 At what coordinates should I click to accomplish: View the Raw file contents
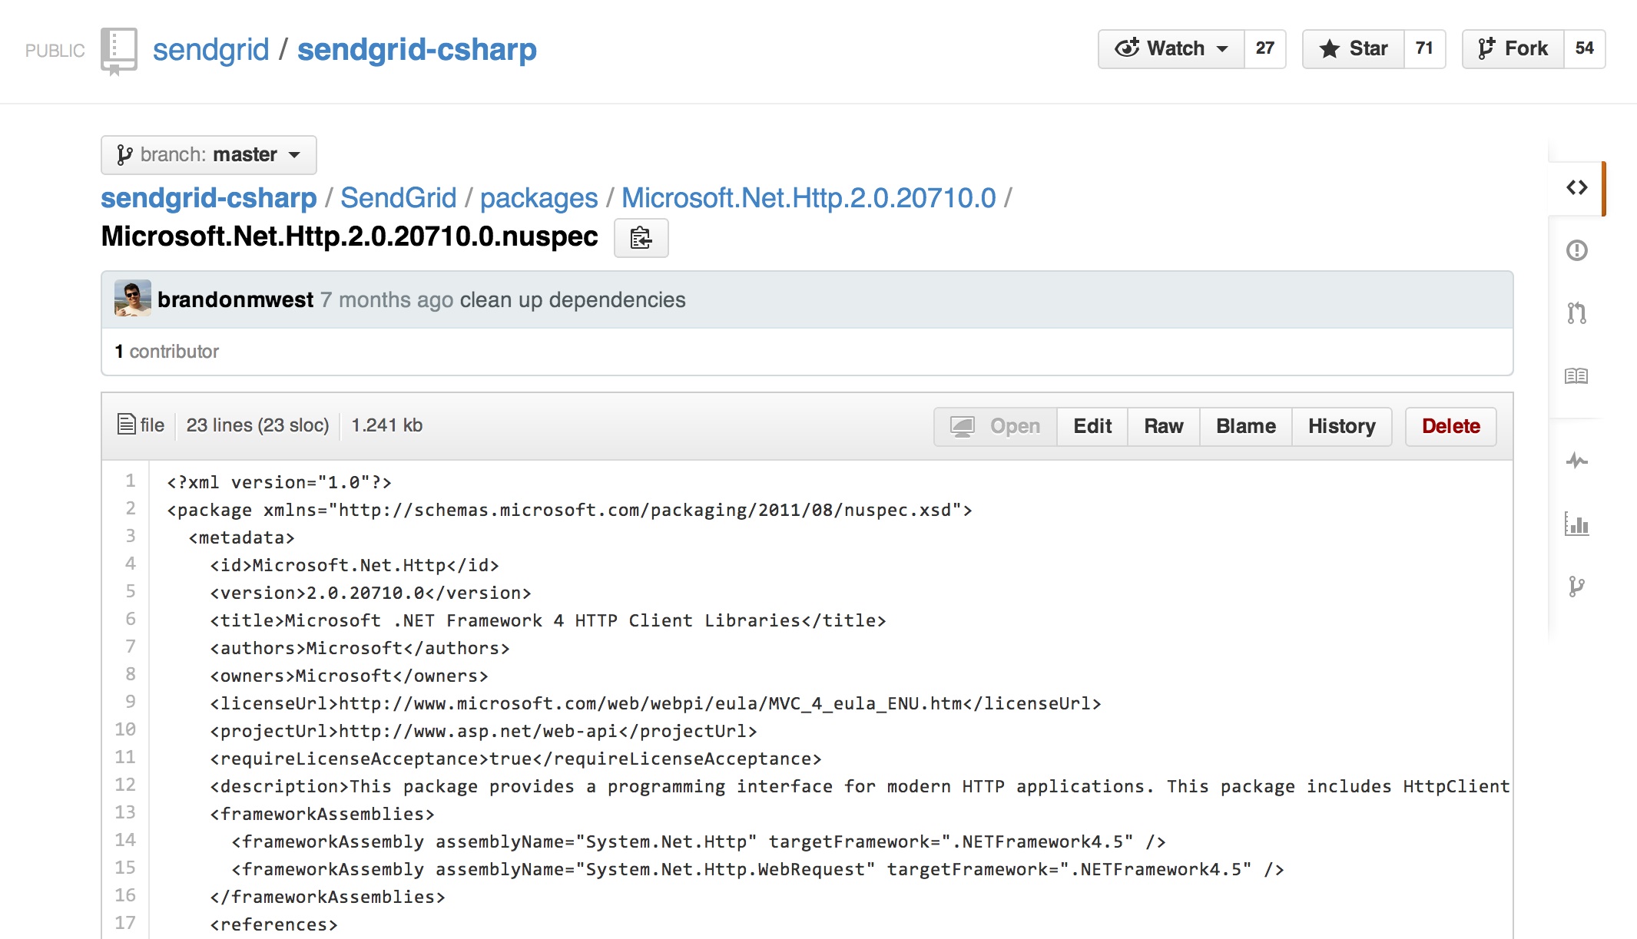coord(1164,427)
